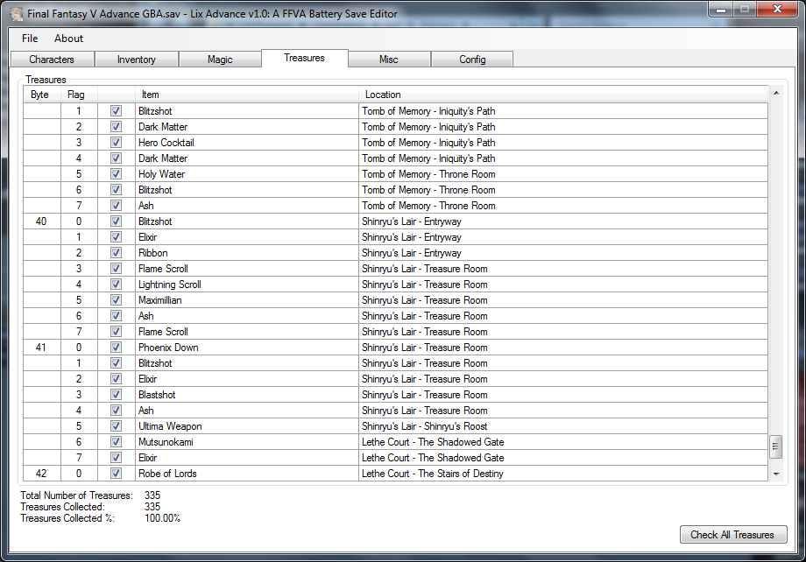
Task: Switch to the Characters tab
Action: coord(52,59)
